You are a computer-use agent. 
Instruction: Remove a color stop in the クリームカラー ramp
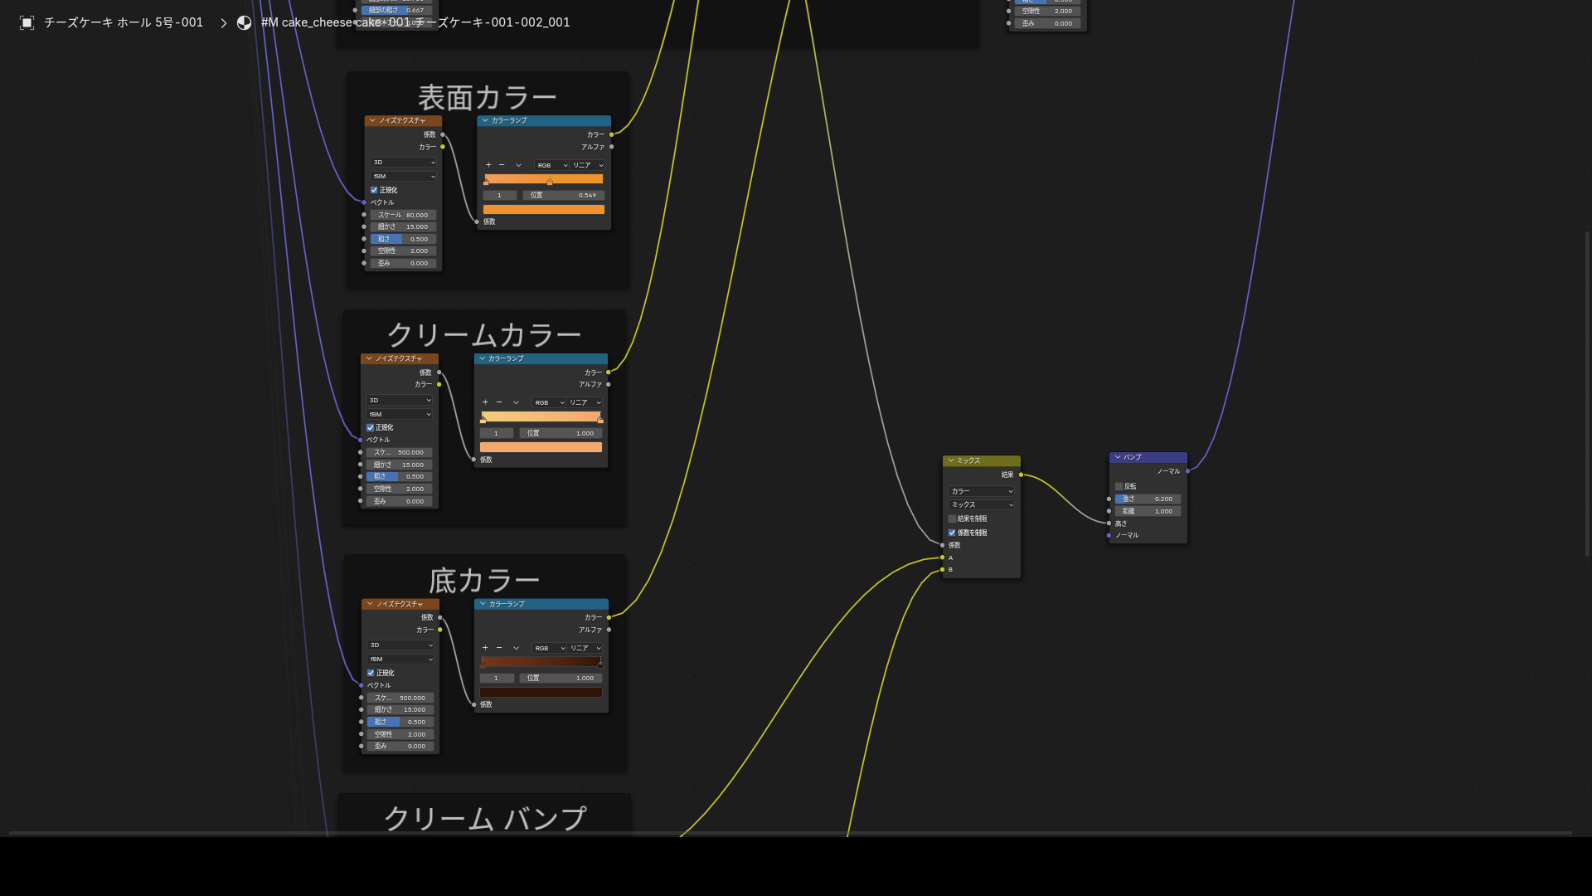pyautogui.click(x=499, y=402)
